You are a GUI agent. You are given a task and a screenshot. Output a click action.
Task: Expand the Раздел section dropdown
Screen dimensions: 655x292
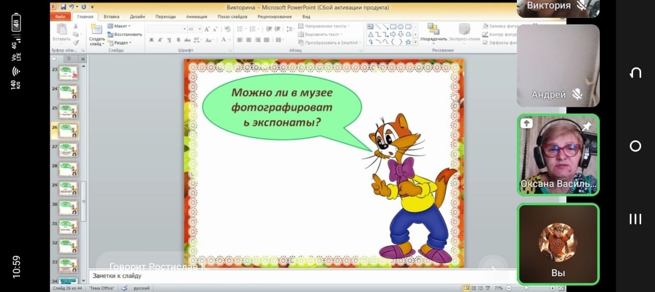click(119, 43)
